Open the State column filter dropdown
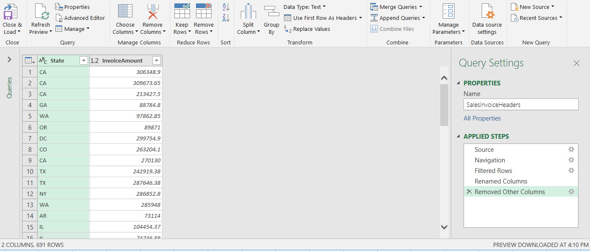 point(84,60)
